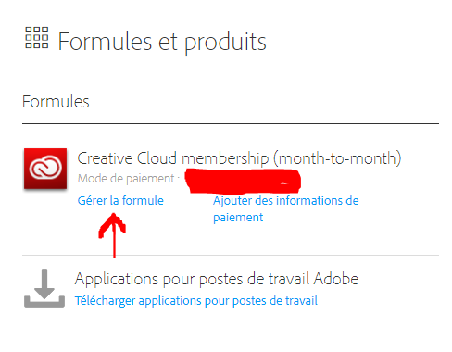Click the word produits in the page title

pyautogui.click(x=225, y=43)
